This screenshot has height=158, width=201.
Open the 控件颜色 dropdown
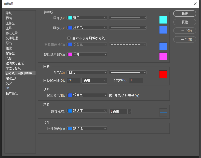pos(87,128)
